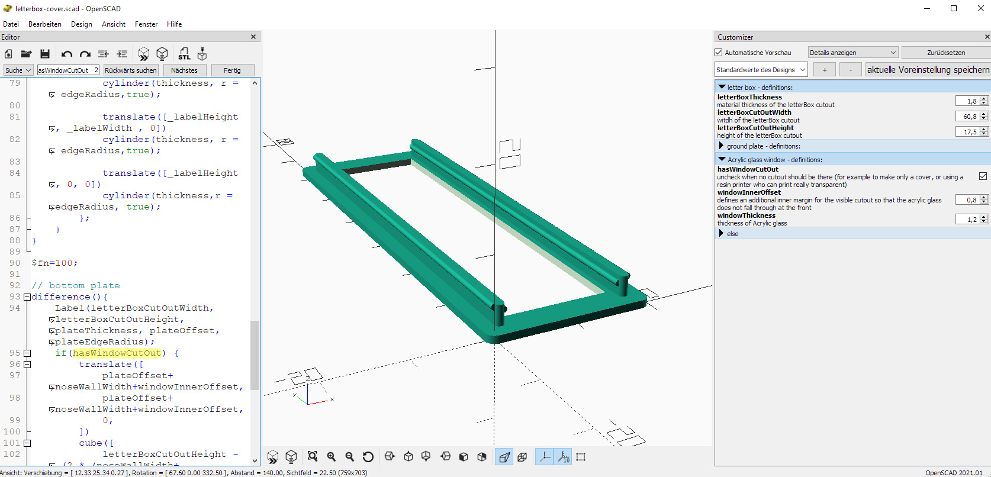The width and height of the screenshot is (991, 477).
Task: Open the Fenster menu
Action: [x=146, y=24]
